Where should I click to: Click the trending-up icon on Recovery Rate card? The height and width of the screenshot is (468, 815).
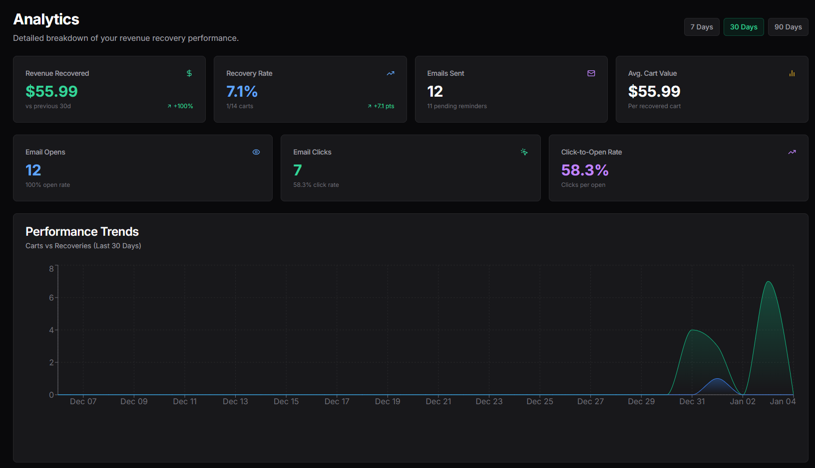pos(390,73)
